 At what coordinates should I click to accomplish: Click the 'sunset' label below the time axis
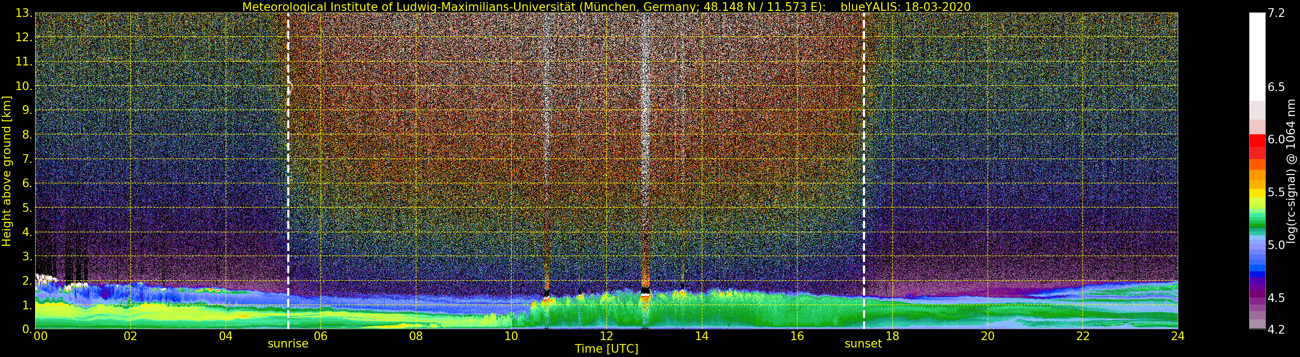(863, 344)
